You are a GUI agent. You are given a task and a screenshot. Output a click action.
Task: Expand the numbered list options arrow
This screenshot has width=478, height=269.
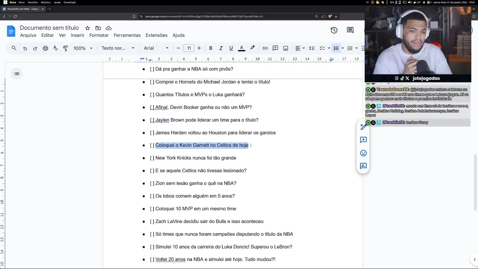click(356, 48)
